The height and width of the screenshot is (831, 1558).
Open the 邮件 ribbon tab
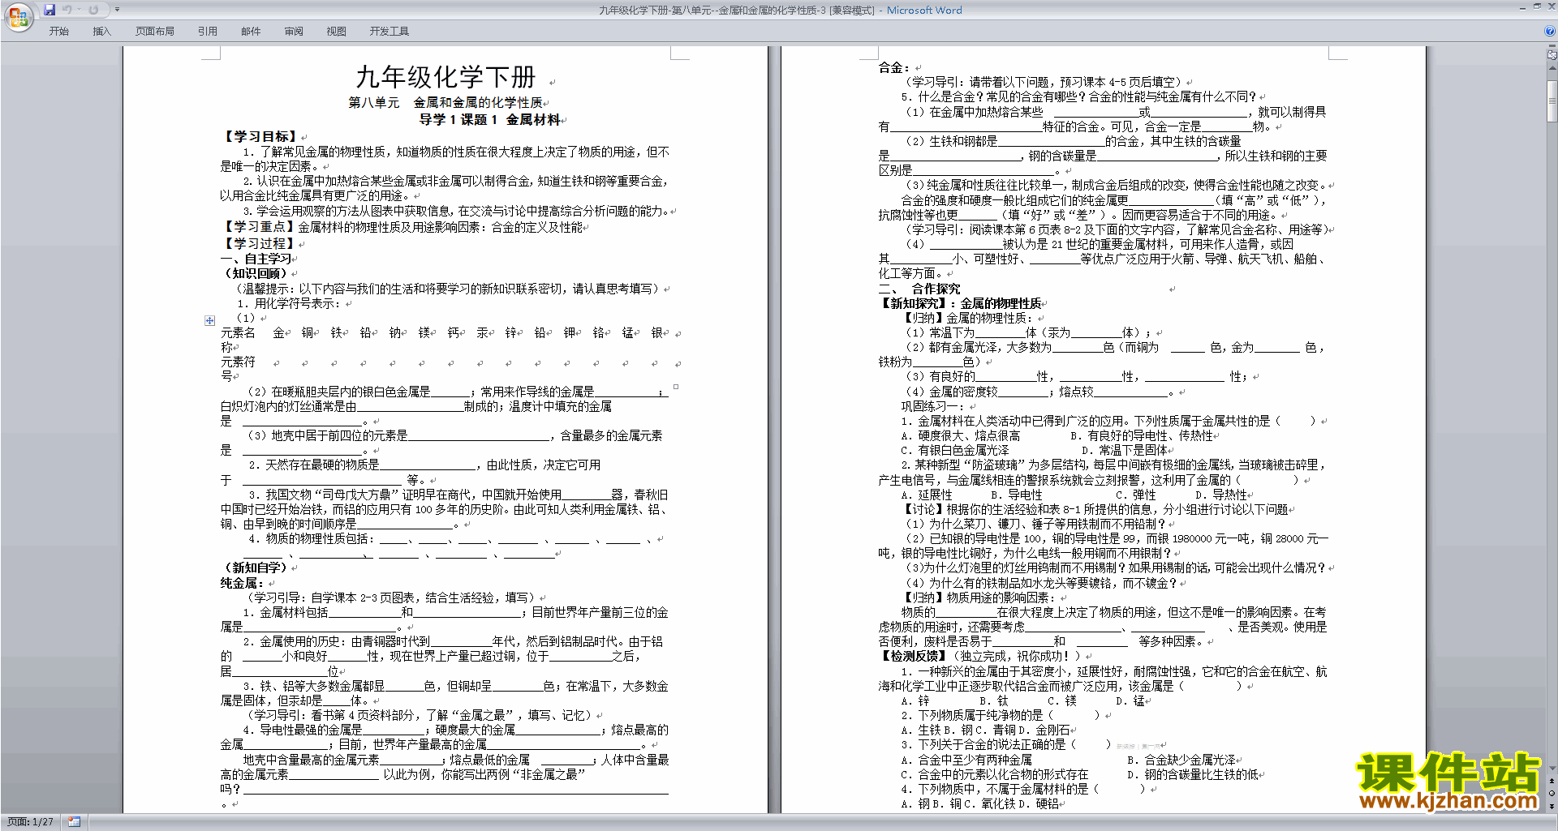[x=251, y=32]
